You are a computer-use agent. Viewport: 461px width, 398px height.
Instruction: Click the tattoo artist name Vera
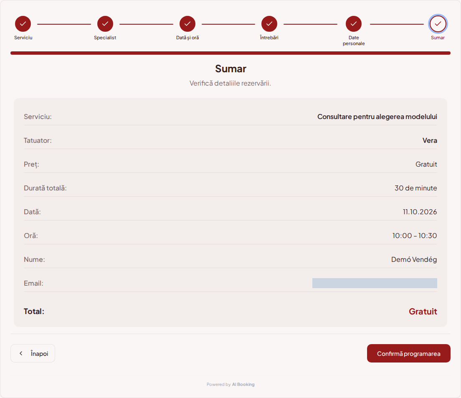point(430,140)
